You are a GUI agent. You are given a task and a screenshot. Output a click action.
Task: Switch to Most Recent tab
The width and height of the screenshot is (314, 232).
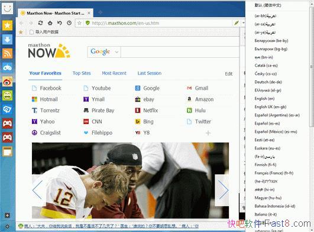pos(114,73)
